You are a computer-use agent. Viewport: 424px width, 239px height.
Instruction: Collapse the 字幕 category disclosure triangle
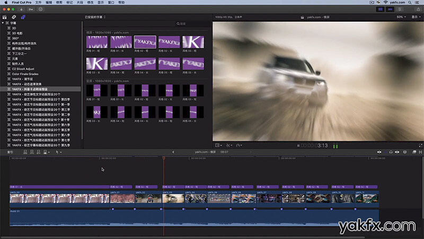click(x=3, y=23)
